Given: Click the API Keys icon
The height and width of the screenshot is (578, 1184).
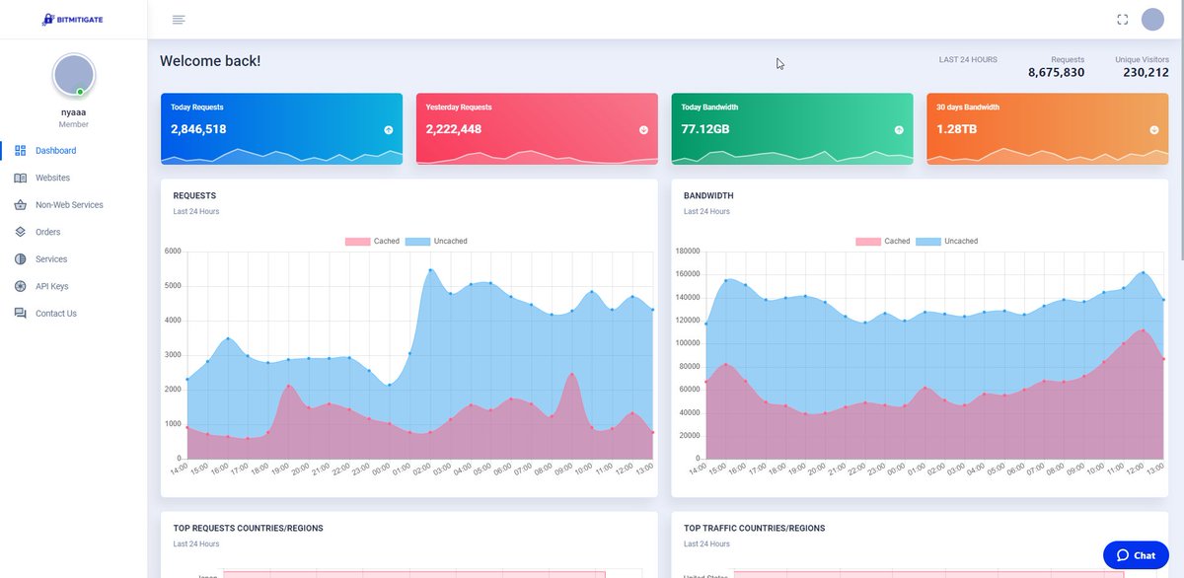Looking at the screenshot, I should (21, 286).
